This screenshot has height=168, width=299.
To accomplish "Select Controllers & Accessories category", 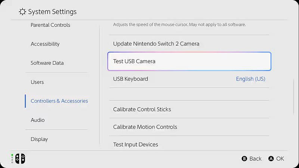I will 59,101.
